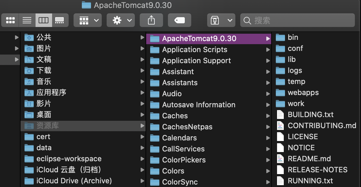This screenshot has width=361, height=187.
Task: Switch Finder to gallery view
Action: tap(60, 20)
